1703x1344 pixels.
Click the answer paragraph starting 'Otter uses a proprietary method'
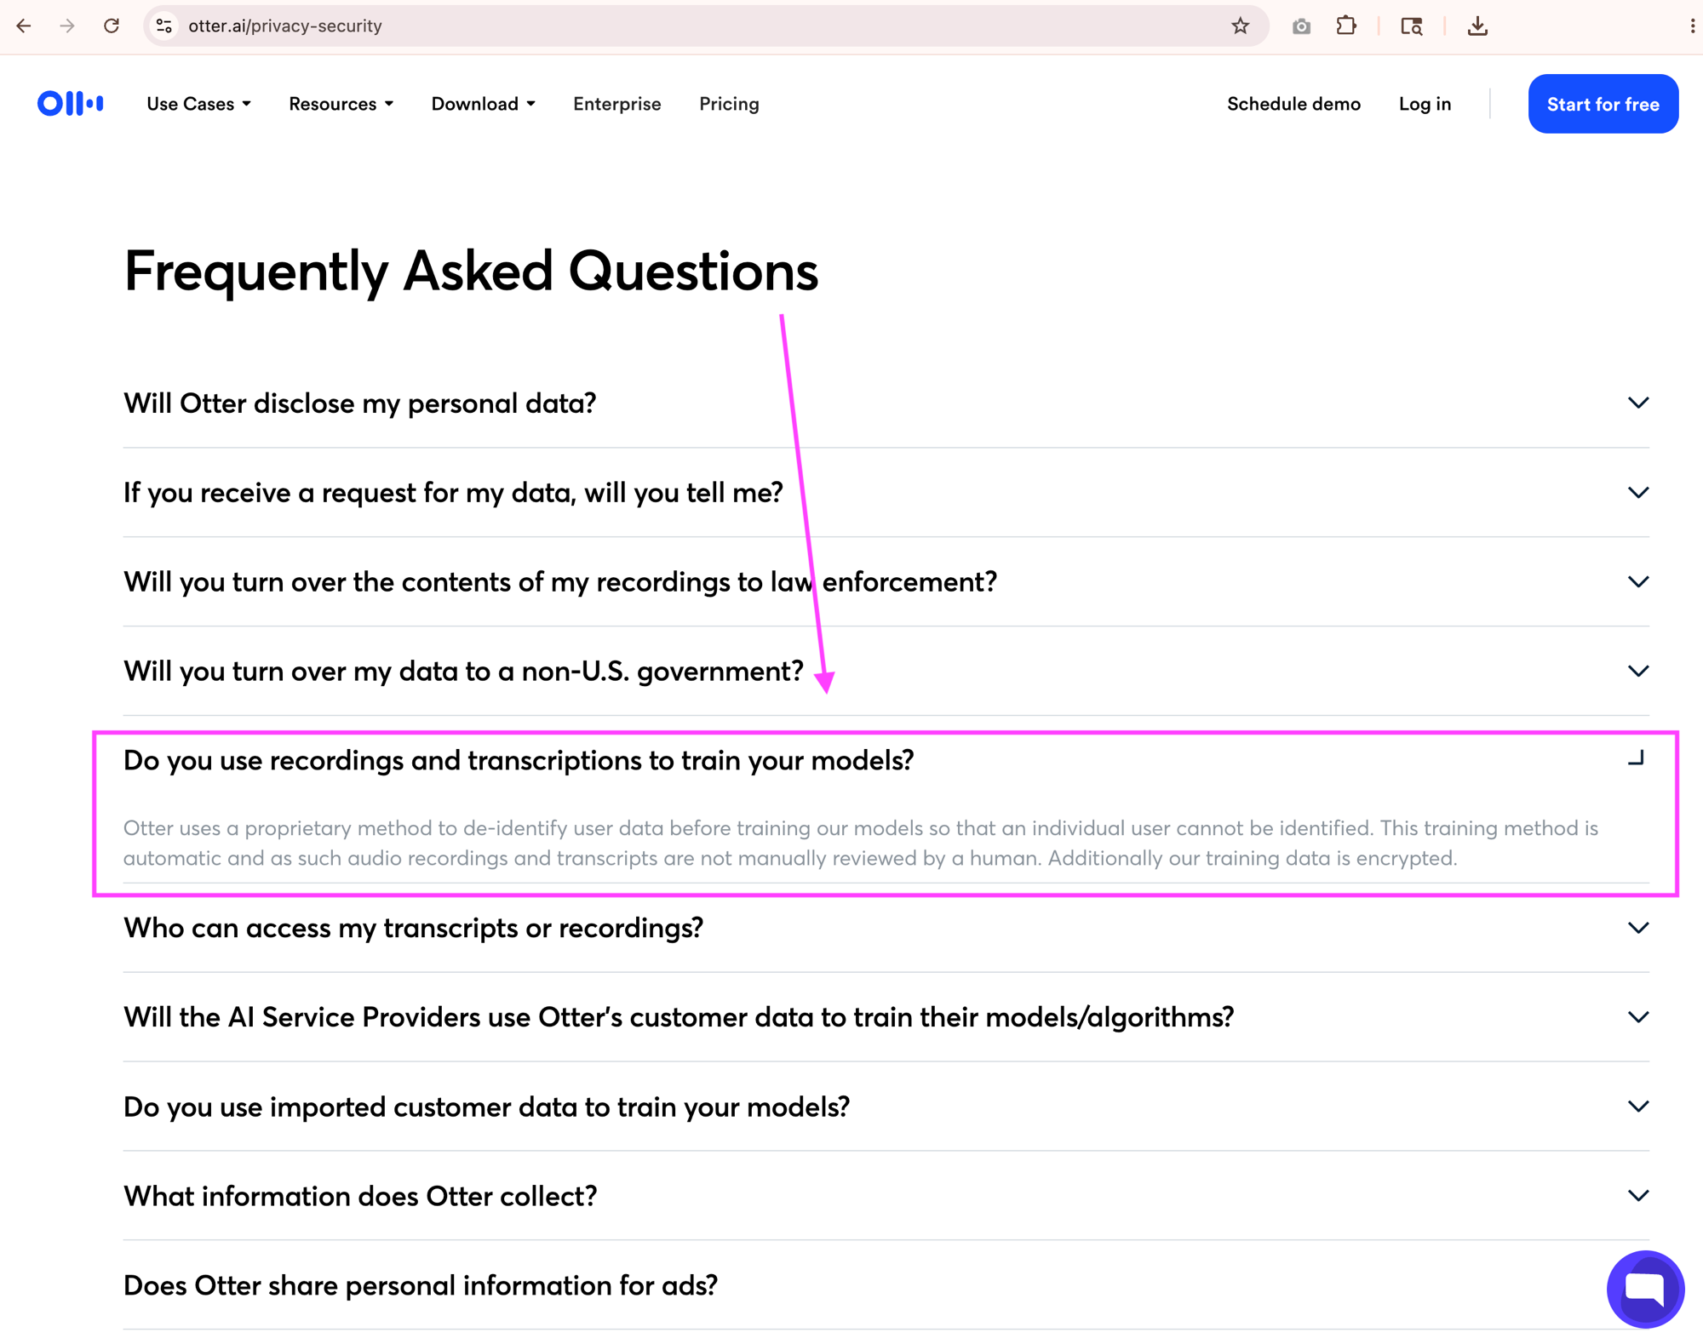pos(860,843)
